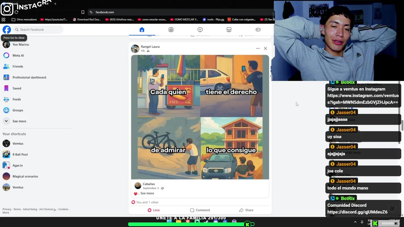Open the Privacy footer link
The height and width of the screenshot is (227, 404).
[7, 209]
